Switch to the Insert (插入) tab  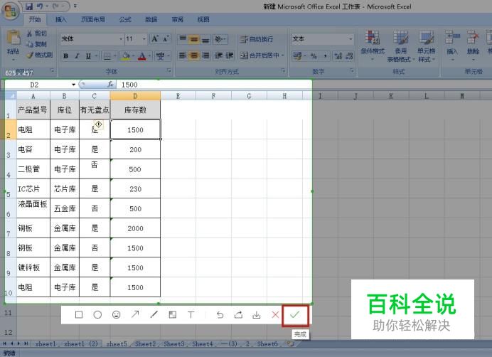click(61, 19)
